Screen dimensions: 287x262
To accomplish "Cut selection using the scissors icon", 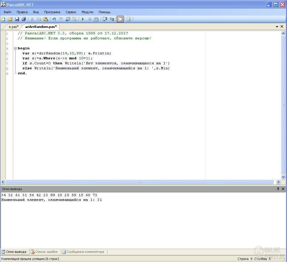I will 32,19.
